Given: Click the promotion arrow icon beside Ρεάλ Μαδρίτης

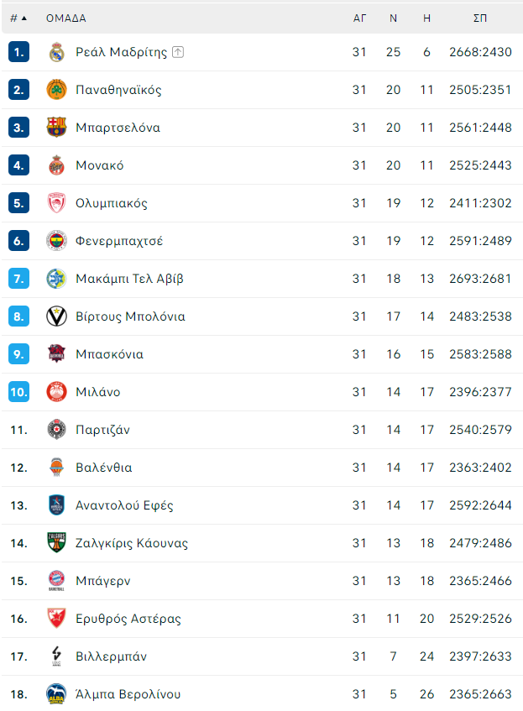Looking at the screenshot, I should 178,52.
